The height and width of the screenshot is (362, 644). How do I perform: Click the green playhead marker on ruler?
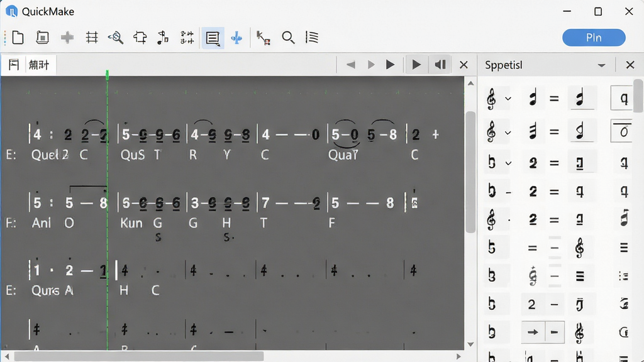[x=107, y=75]
